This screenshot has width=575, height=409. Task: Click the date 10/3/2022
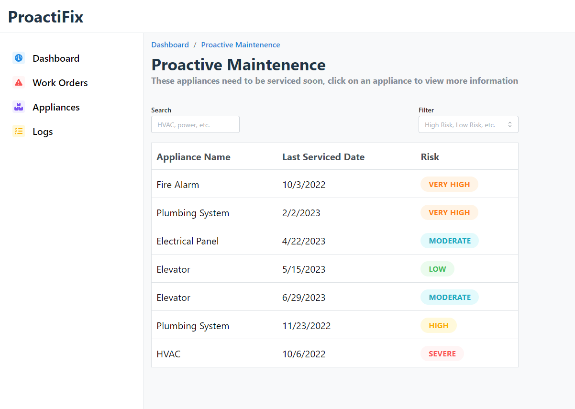[x=304, y=185]
